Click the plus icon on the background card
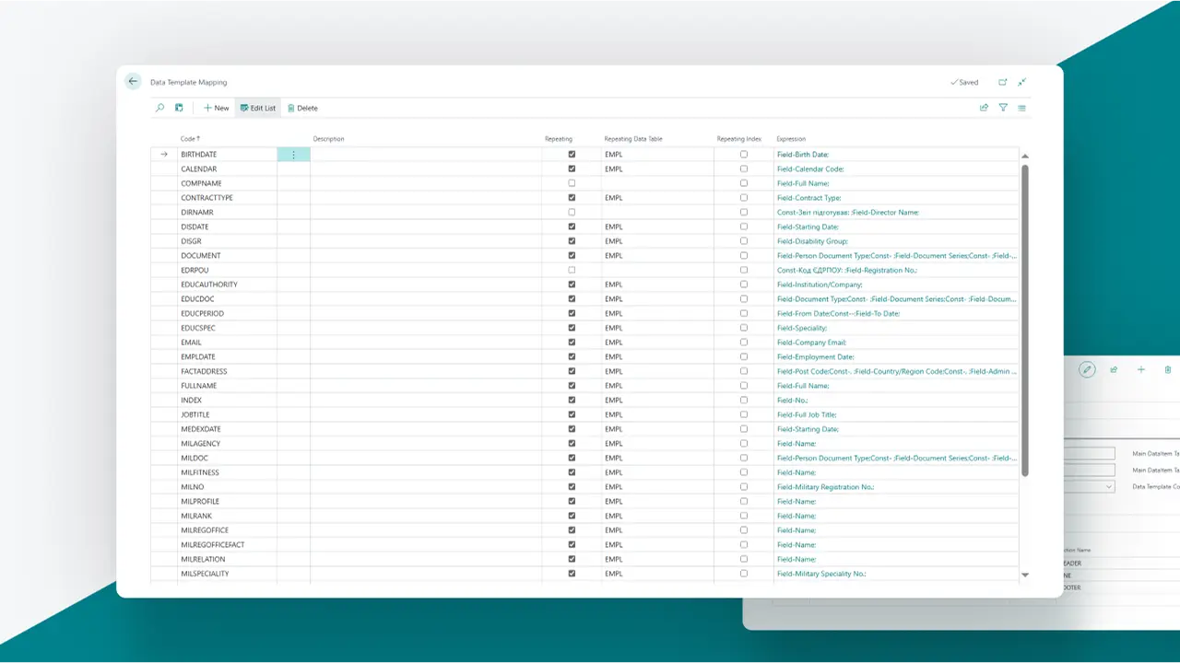The image size is (1180, 663). [x=1141, y=369]
